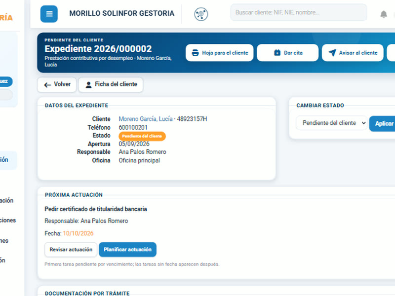
Task: Click the calendar icon on Dar cita
Action: (x=277, y=53)
